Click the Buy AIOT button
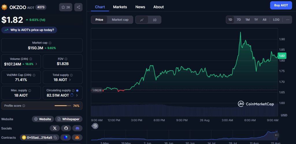 (x=281, y=5)
